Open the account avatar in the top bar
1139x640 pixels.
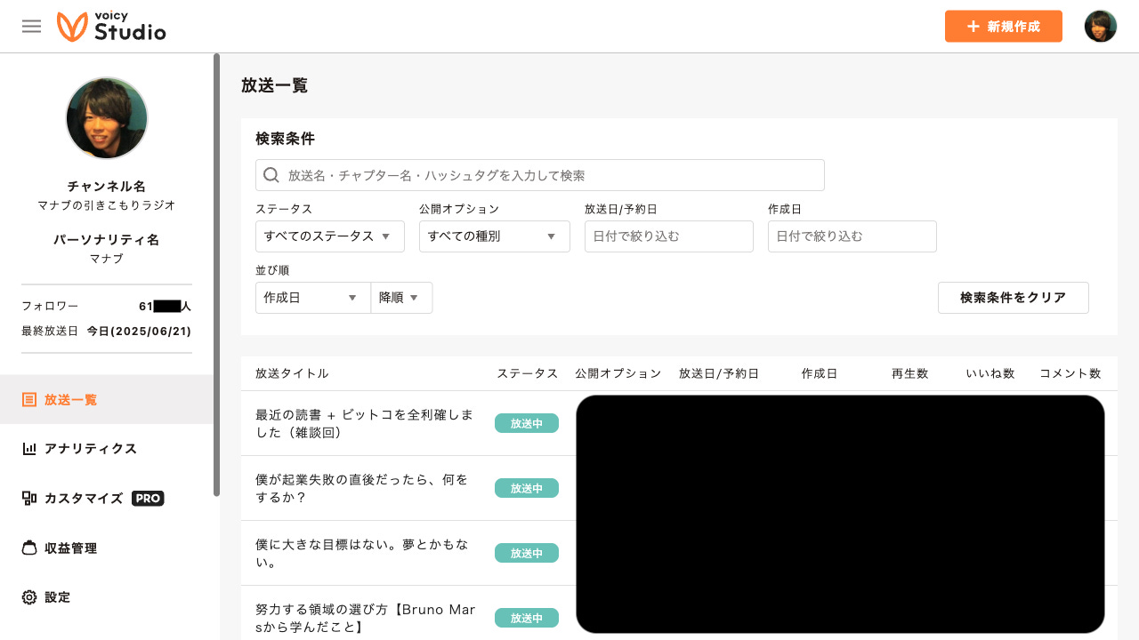1101,27
